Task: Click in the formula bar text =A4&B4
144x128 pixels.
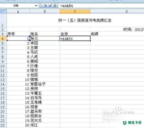Action: click(67, 6)
